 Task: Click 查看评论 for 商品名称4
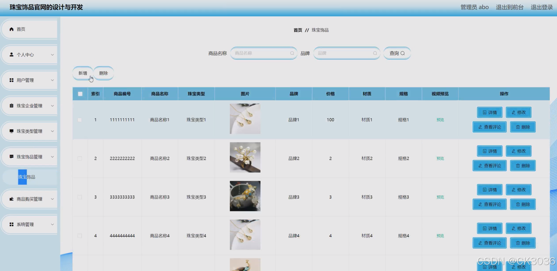pos(490,243)
